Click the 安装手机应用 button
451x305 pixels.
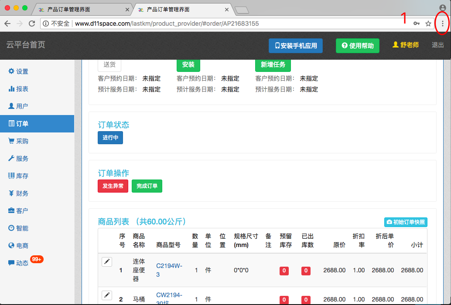coord(296,46)
